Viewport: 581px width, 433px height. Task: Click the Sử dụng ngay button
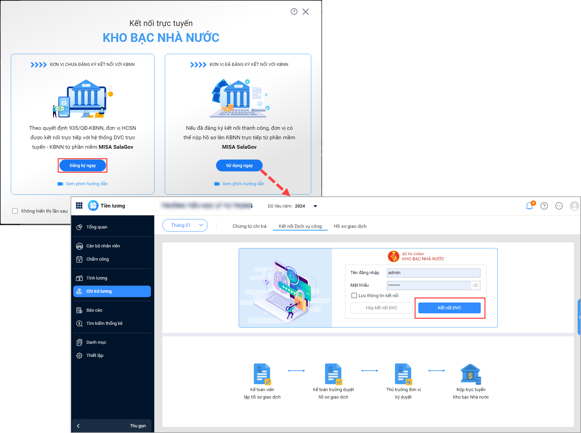coord(239,166)
